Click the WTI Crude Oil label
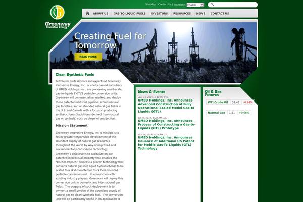The width and height of the screenshot is (303, 202). click(218, 102)
